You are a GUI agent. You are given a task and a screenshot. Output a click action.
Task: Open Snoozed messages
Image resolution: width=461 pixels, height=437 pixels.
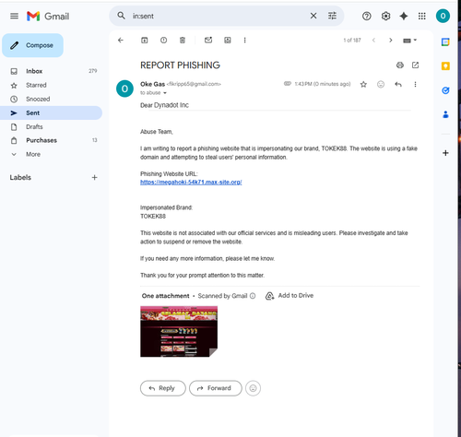(x=51, y=99)
